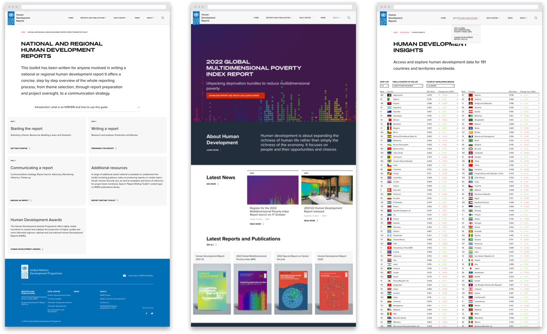The image size is (547, 334).
Task: Click the UNDP header logo in the Poverty Index homepage window
Action: pyautogui.click(x=197, y=19)
